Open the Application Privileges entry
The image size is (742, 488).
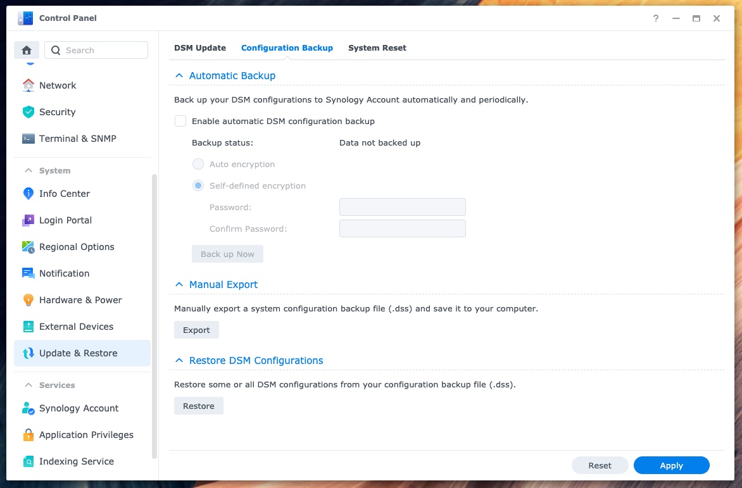coord(82,435)
